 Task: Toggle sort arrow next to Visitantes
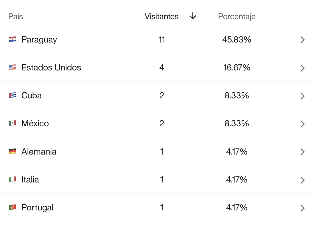coord(193,16)
